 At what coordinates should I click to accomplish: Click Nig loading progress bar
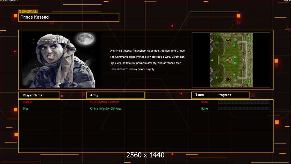coord(244,108)
